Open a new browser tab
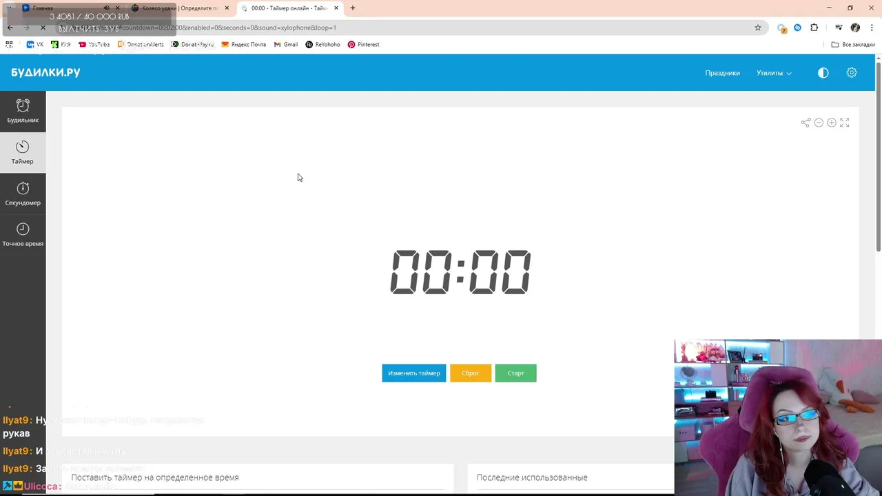The width and height of the screenshot is (882, 496). coord(353,8)
